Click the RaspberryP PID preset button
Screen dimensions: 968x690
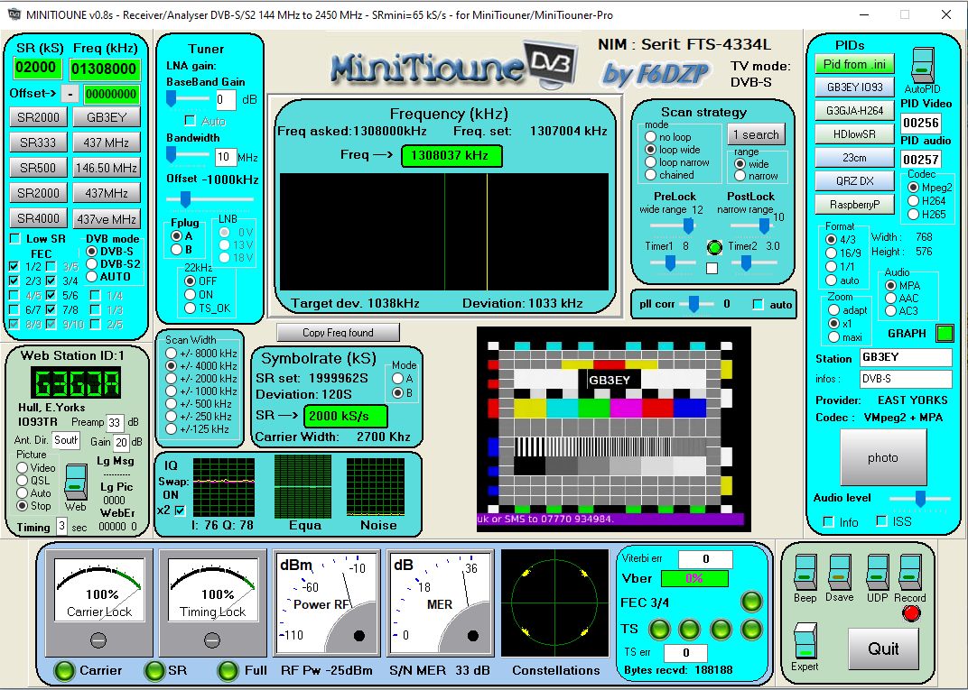(854, 204)
